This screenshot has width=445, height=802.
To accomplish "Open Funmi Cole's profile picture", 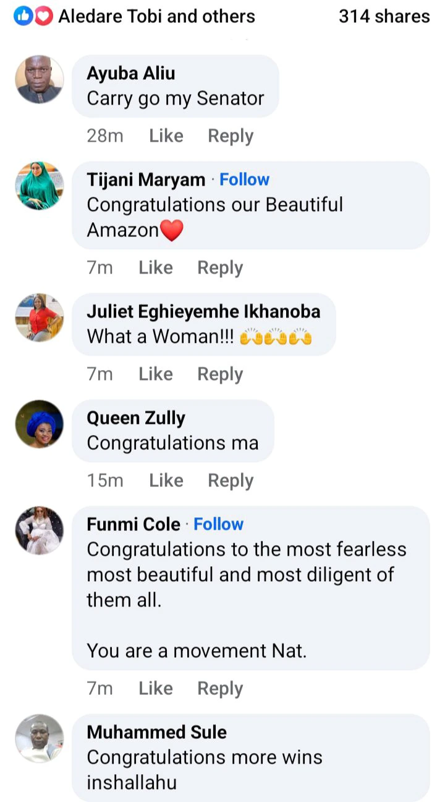I will point(40,530).
